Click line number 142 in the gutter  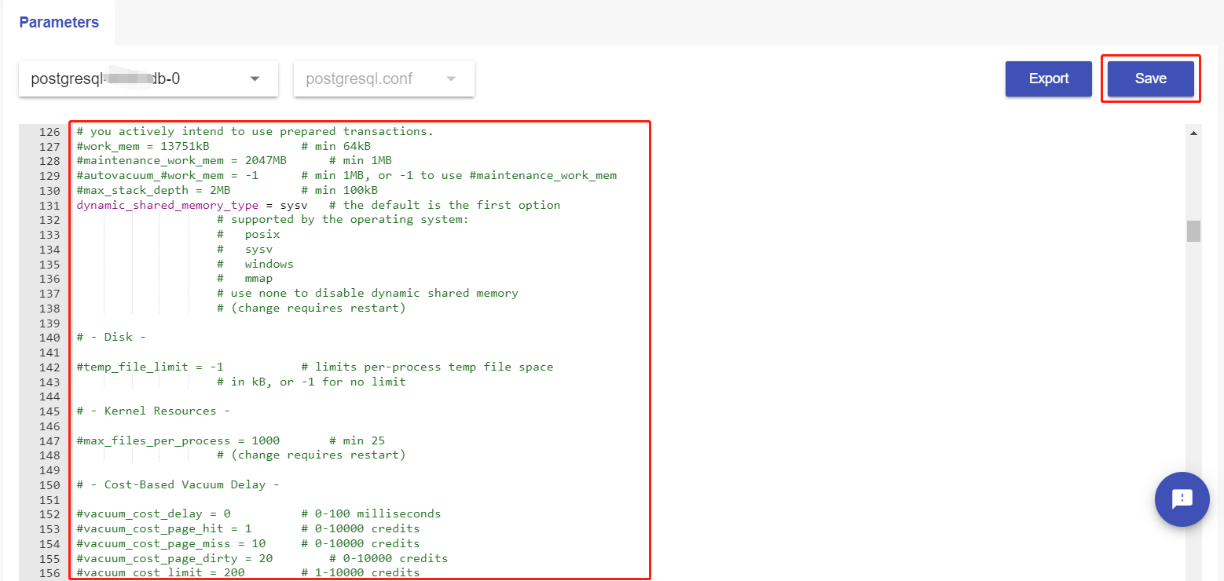pos(49,367)
